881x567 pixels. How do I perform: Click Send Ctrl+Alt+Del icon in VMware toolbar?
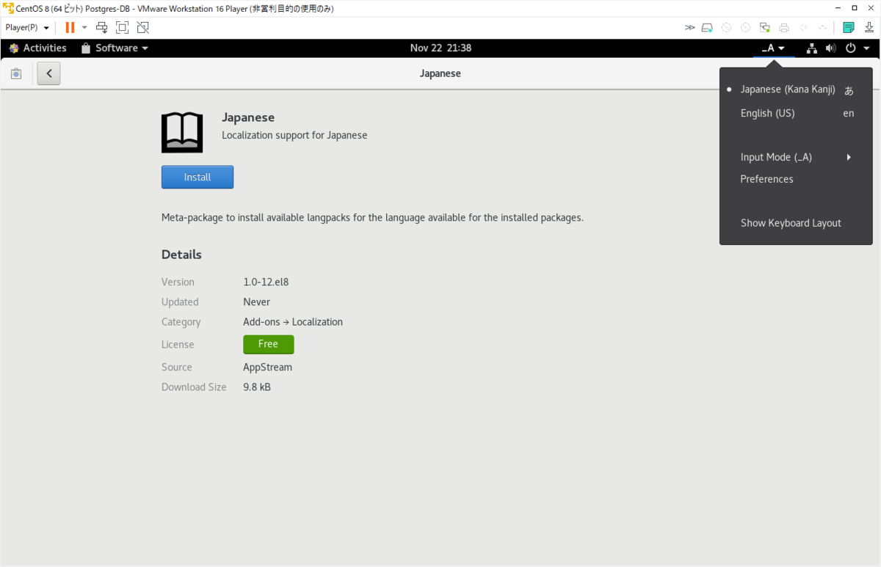[102, 27]
